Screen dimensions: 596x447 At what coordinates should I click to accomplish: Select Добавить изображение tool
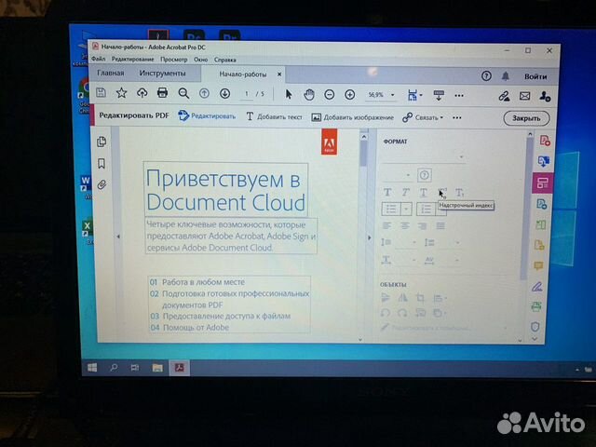coord(352,117)
